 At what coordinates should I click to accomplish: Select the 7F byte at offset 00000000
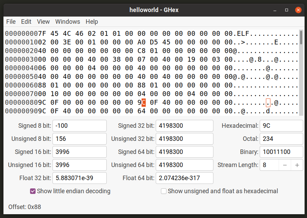pyautogui.click(x=42, y=34)
